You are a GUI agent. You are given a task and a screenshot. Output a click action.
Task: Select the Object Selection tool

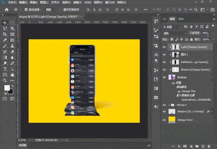[x=12, y=29]
